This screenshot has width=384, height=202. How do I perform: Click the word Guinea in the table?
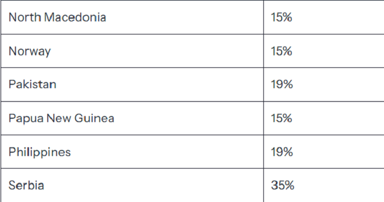coord(94,118)
